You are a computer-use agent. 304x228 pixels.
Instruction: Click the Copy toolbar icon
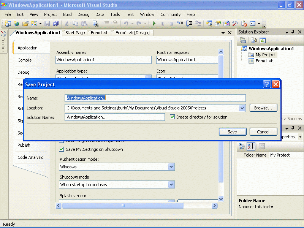point(75,24)
